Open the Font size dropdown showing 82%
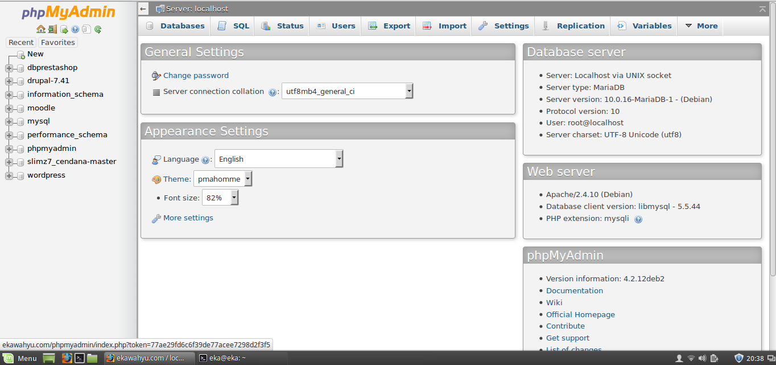This screenshot has height=365, width=776. (x=220, y=198)
